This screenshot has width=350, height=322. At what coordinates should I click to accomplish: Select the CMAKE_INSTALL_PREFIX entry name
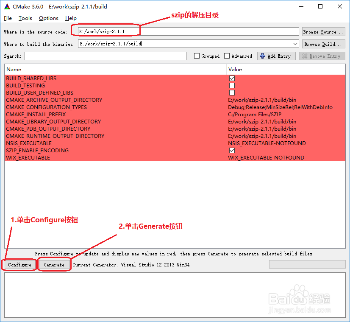(36, 115)
